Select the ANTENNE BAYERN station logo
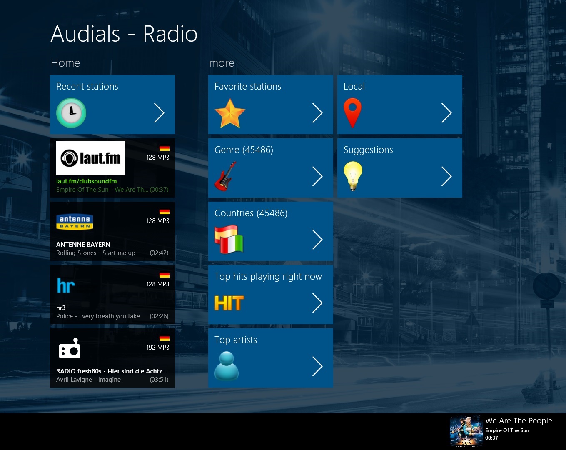The image size is (566, 450). pyautogui.click(x=75, y=222)
